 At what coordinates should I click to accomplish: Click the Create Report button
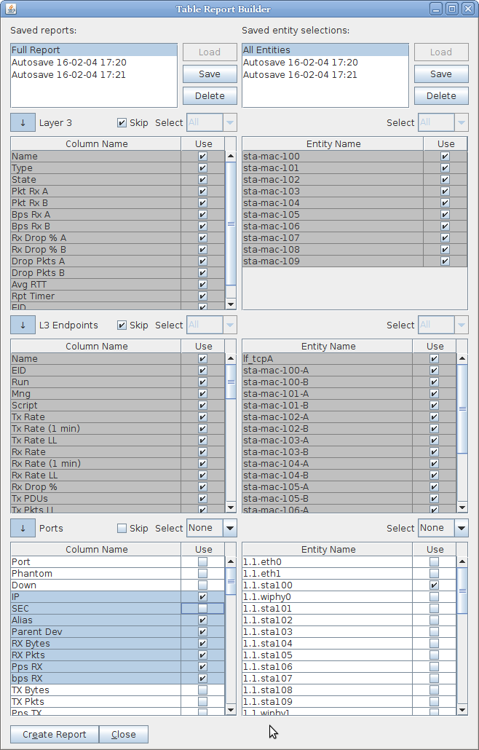tap(55, 734)
